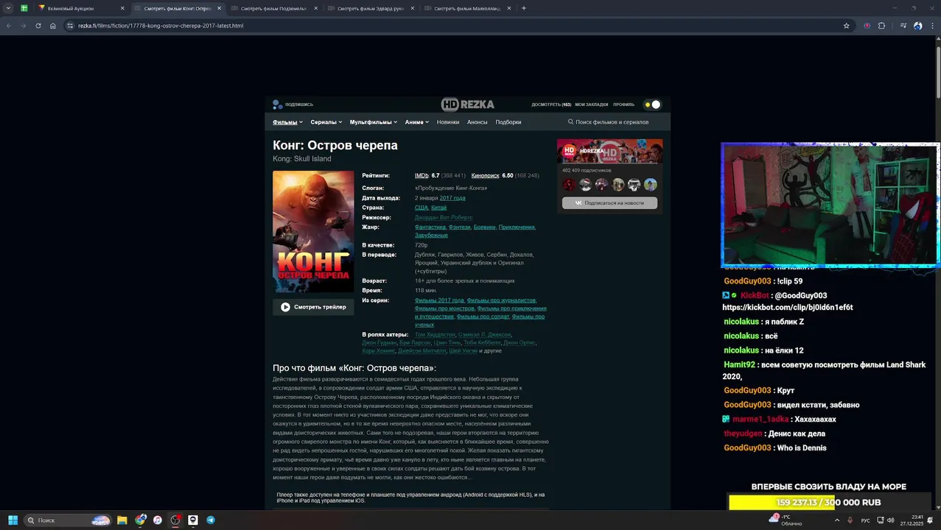Image resolution: width=941 pixels, height=530 pixels.
Task: Toggle the dark/light theme switch
Action: 652,105
